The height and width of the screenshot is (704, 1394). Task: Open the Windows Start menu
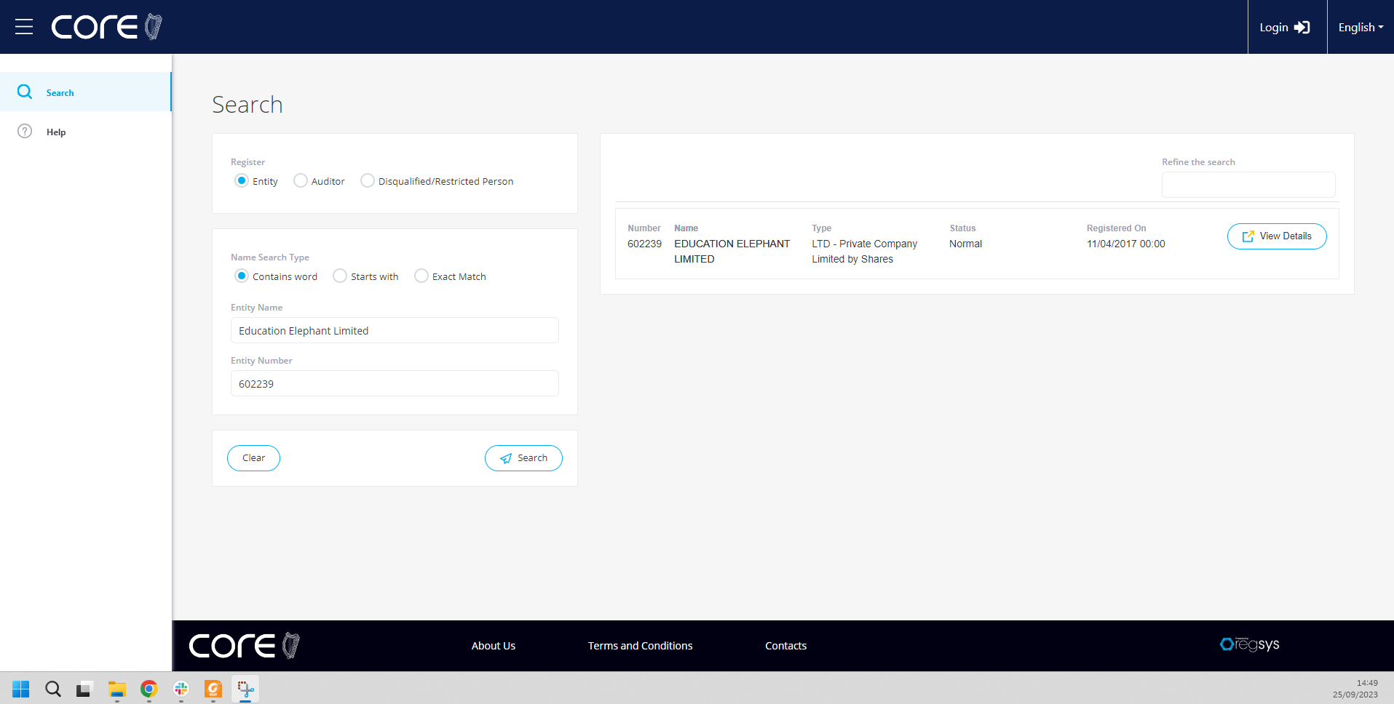click(x=21, y=689)
